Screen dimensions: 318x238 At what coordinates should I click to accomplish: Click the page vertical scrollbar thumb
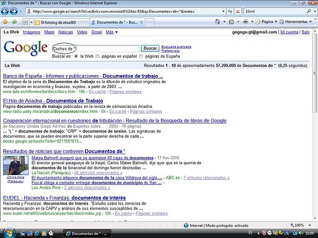[x=315, y=74]
